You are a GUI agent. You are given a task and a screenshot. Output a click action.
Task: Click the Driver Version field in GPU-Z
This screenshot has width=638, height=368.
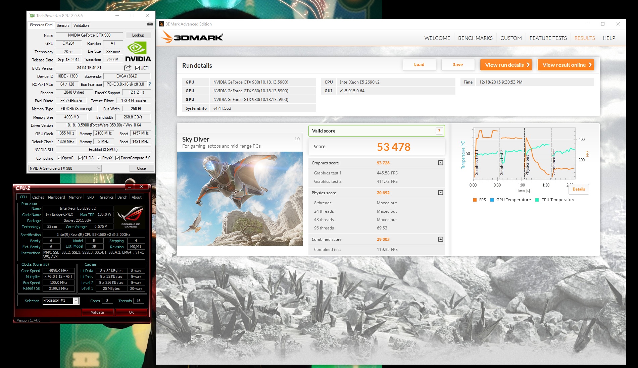click(x=103, y=125)
